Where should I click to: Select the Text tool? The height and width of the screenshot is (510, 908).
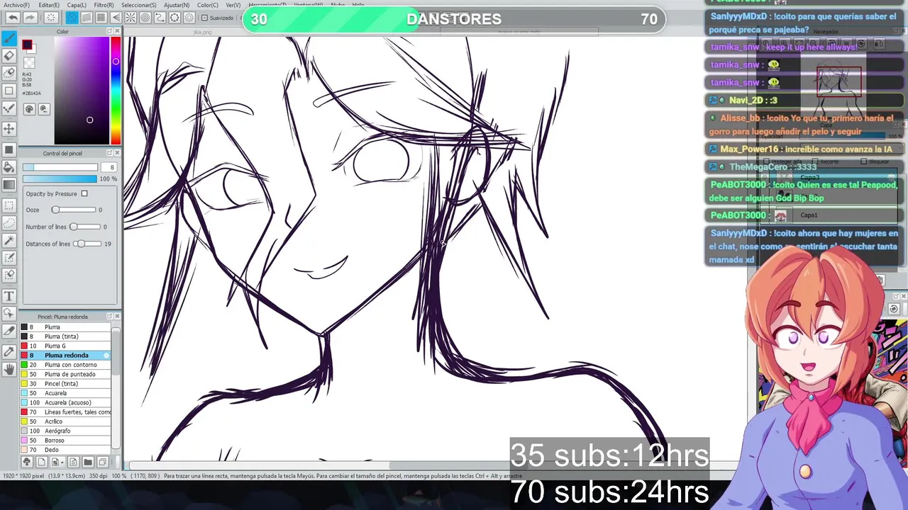click(x=9, y=295)
